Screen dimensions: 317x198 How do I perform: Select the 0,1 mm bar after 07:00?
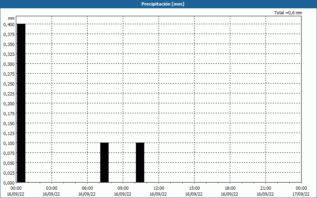(104, 162)
